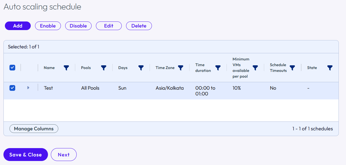This screenshot has width=346, height=165.
Task: Expand the Test schedule row details
Action: (x=28, y=88)
